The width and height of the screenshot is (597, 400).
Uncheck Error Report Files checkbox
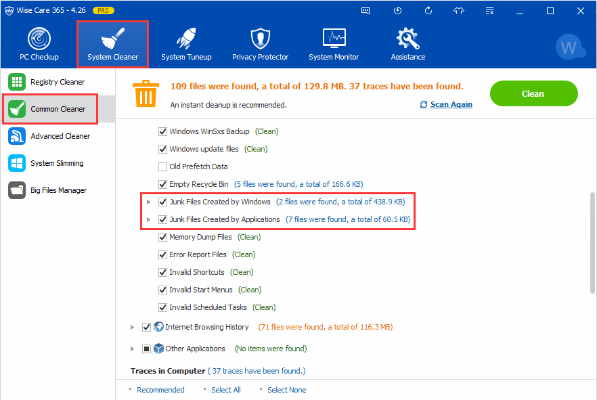[x=162, y=254]
